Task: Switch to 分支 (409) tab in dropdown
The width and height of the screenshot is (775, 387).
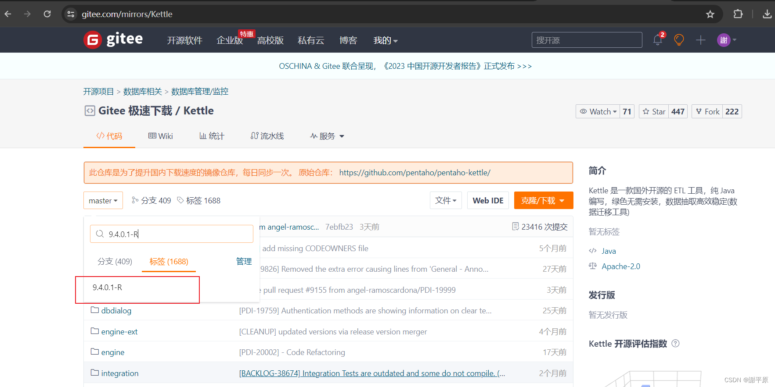Action: click(115, 261)
